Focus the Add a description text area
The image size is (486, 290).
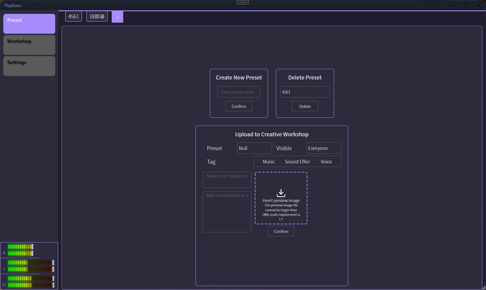tap(227, 212)
